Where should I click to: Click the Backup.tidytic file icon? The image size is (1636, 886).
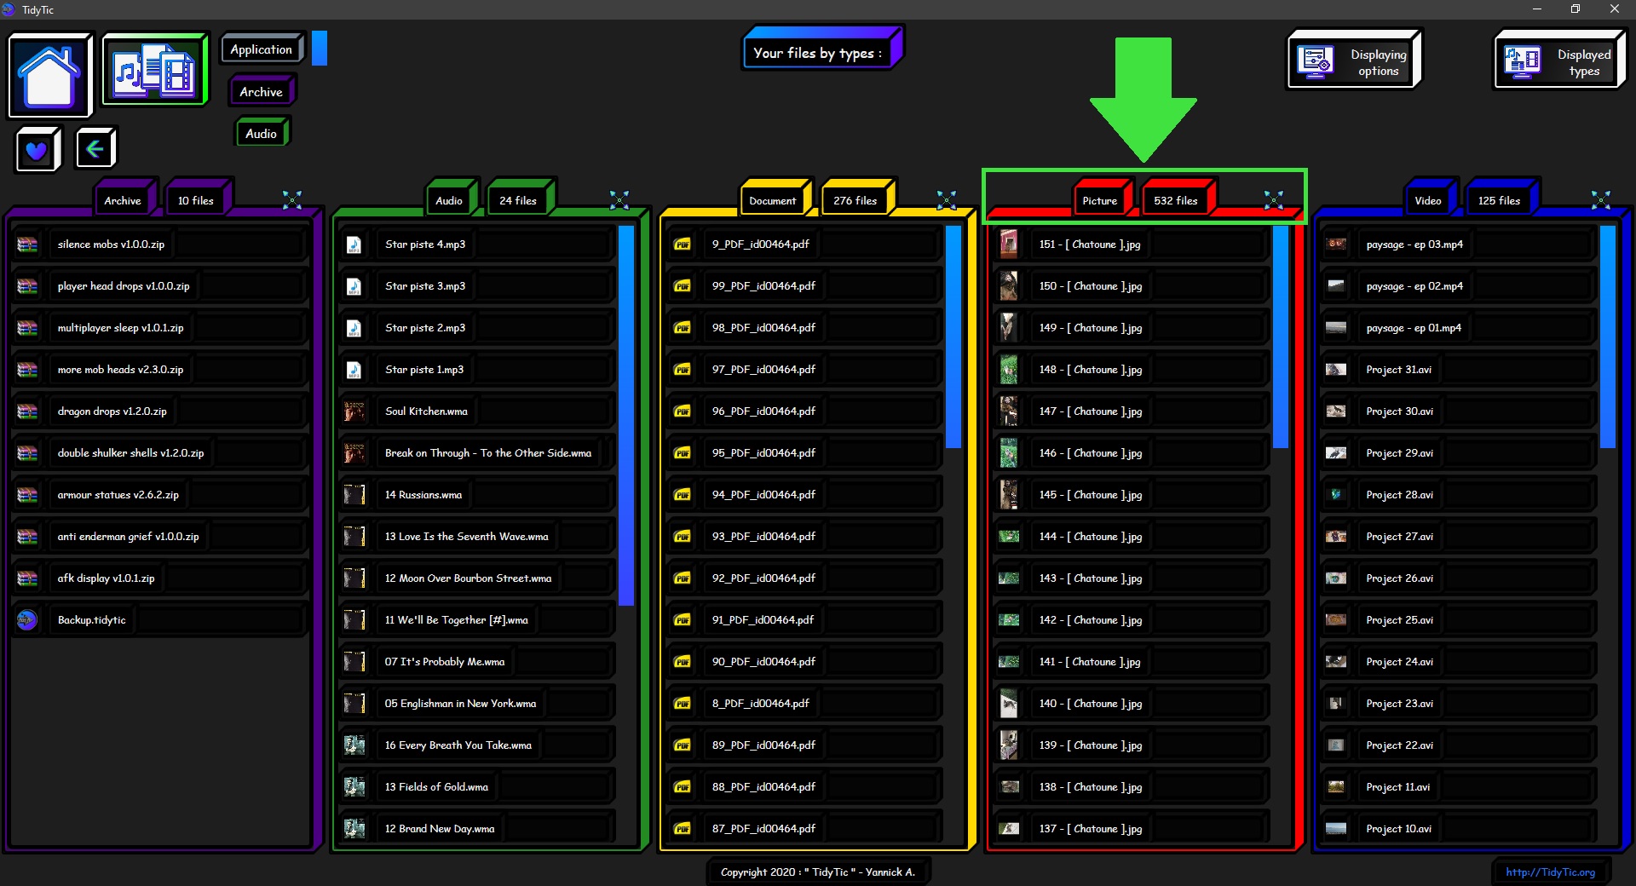pyautogui.click(x=27, y=620)
